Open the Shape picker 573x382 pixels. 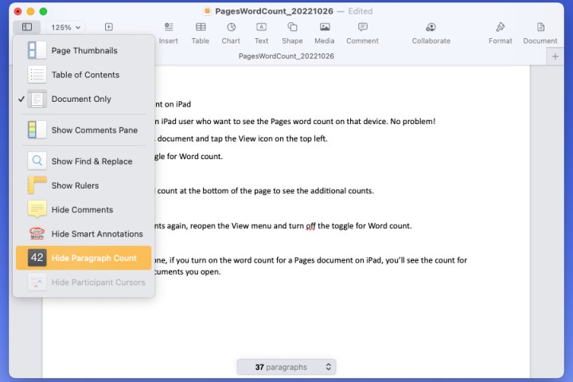tap(292, 32)
